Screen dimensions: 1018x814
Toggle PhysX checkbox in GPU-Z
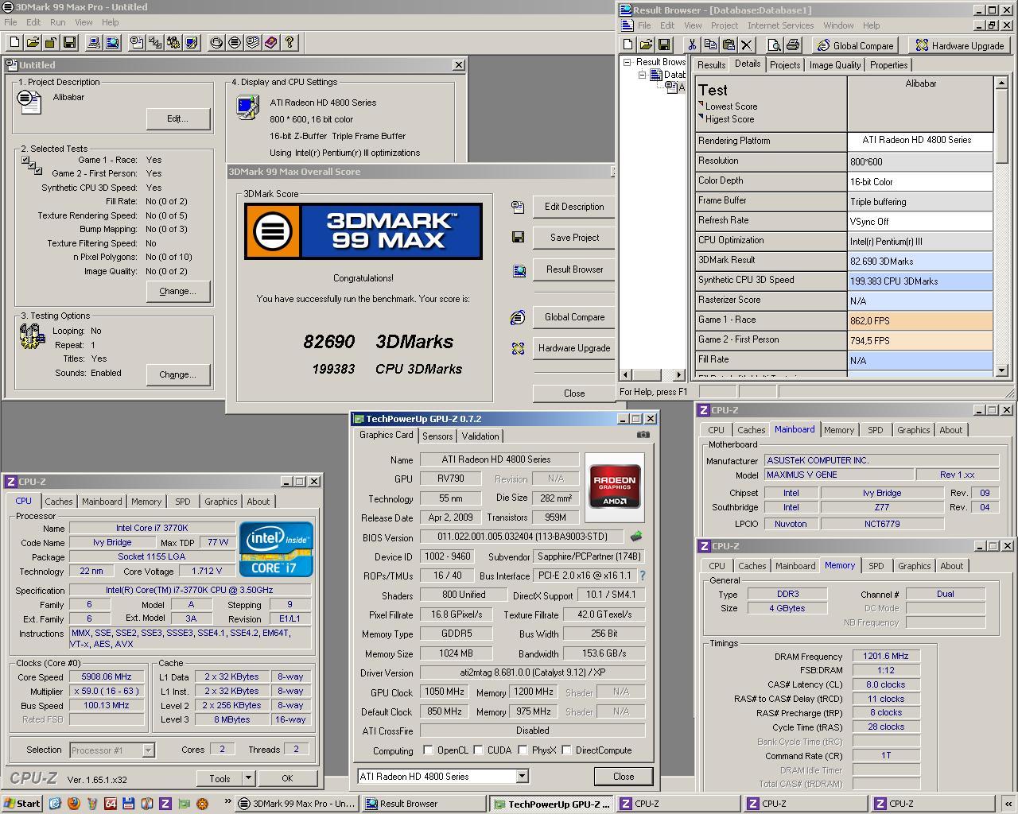[x=523, y=750]
